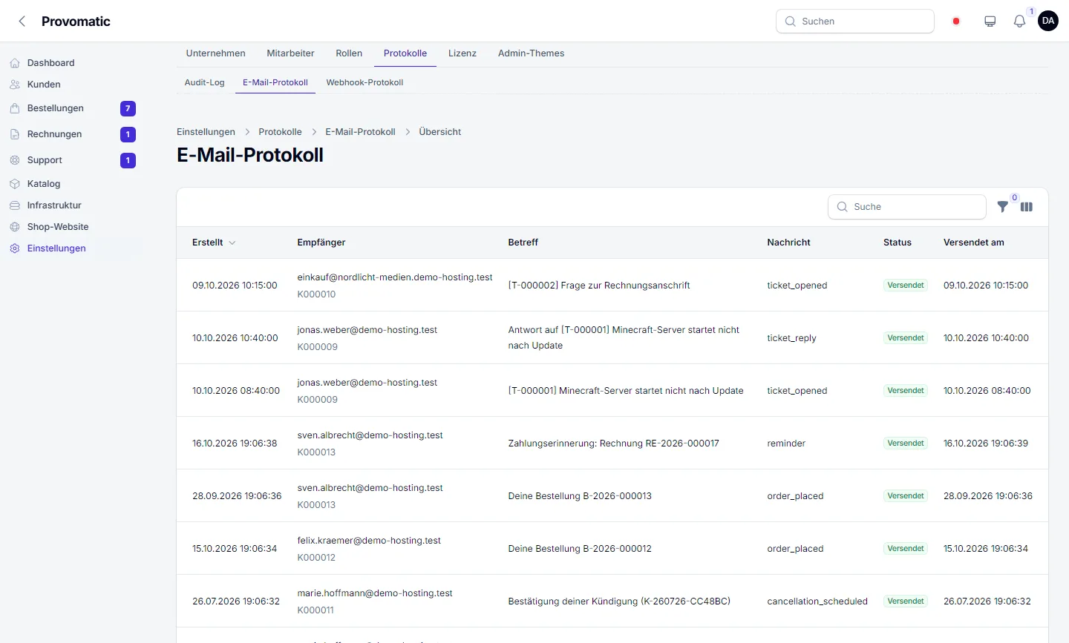Open the notifications bell
The height and width of the screenshot is (643, 1069).
tap(1019, 22)
